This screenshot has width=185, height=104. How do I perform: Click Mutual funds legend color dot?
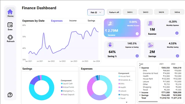pos(62,87)
